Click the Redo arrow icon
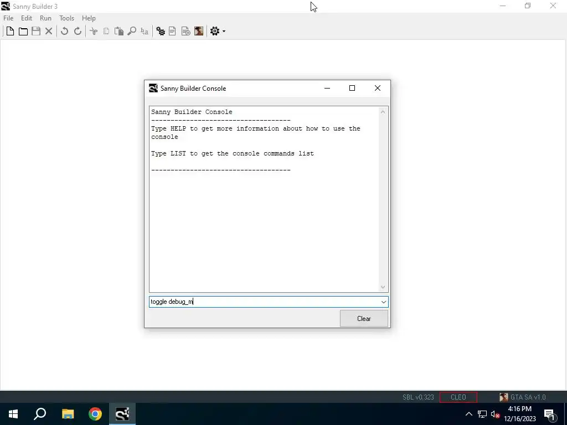The height and width of the screenshot is (425, 567). pos(78,31)
